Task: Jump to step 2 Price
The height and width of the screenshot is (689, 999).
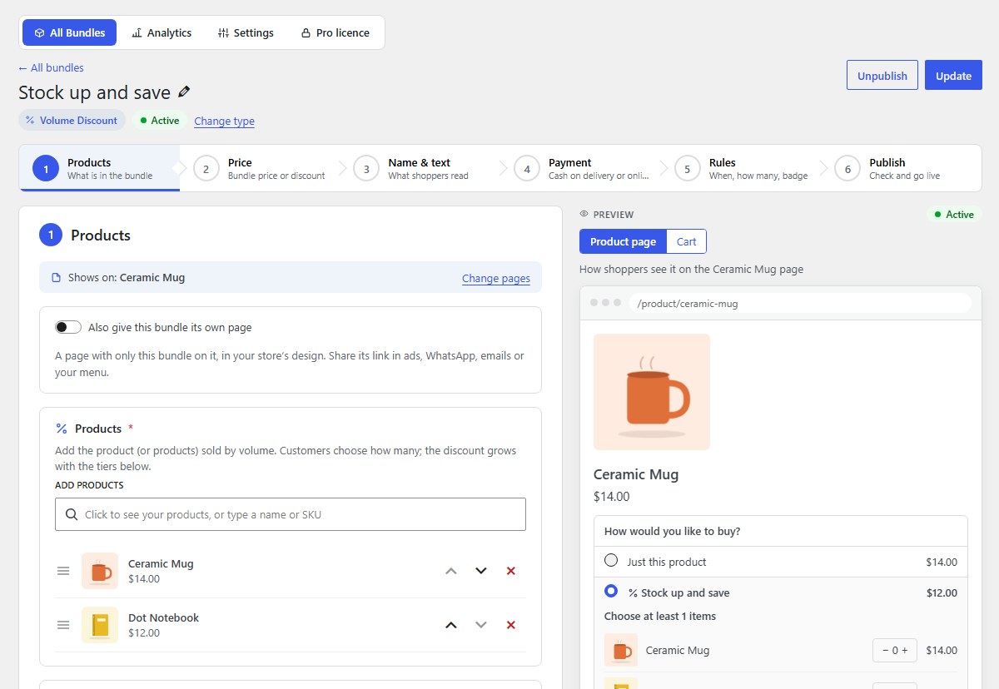Action: pos(260,169)
